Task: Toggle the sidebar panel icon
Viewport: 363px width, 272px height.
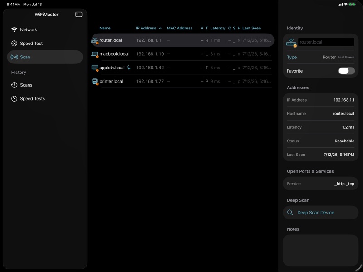Action: point(78,15)
